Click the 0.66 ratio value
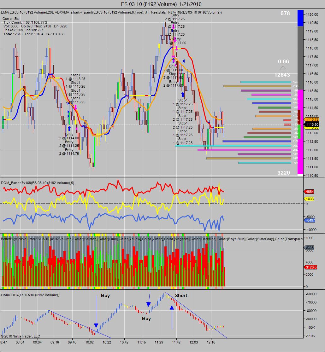 click(283, 61)
